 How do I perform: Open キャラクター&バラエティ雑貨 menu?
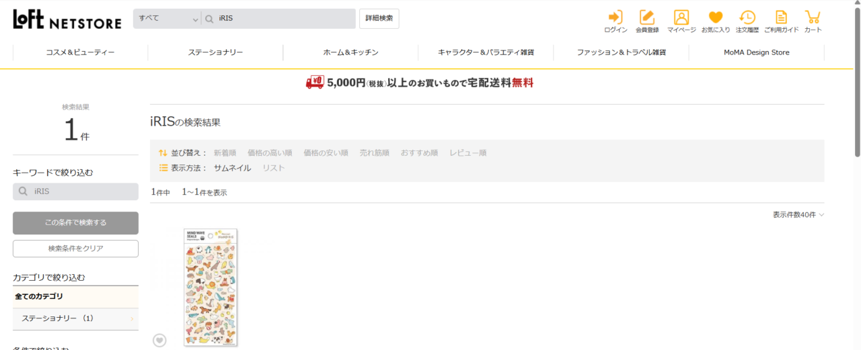tap(486, 52)
